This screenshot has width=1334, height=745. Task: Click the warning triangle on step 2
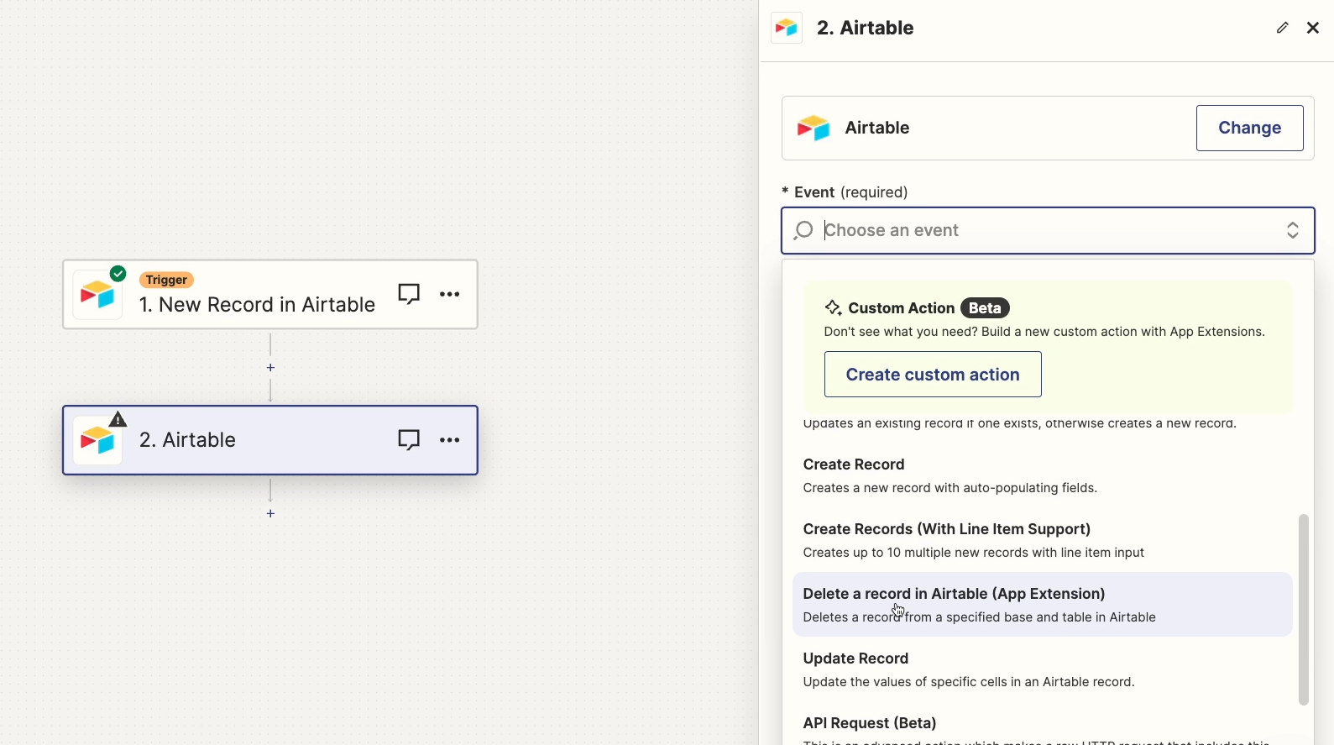coord(118,419)
